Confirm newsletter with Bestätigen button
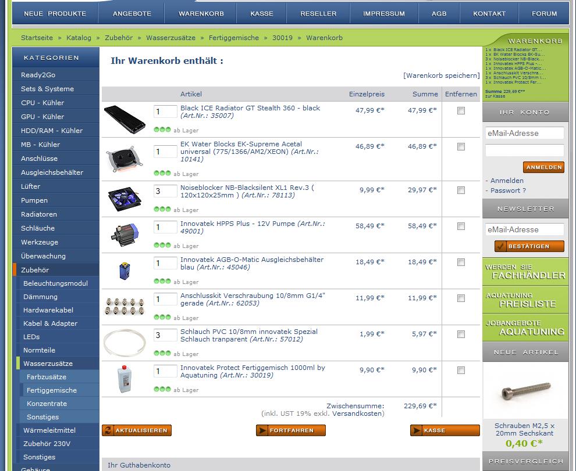The width and height of the screenshot is (576, 471). pyautogui.click(x=529, y=246)
